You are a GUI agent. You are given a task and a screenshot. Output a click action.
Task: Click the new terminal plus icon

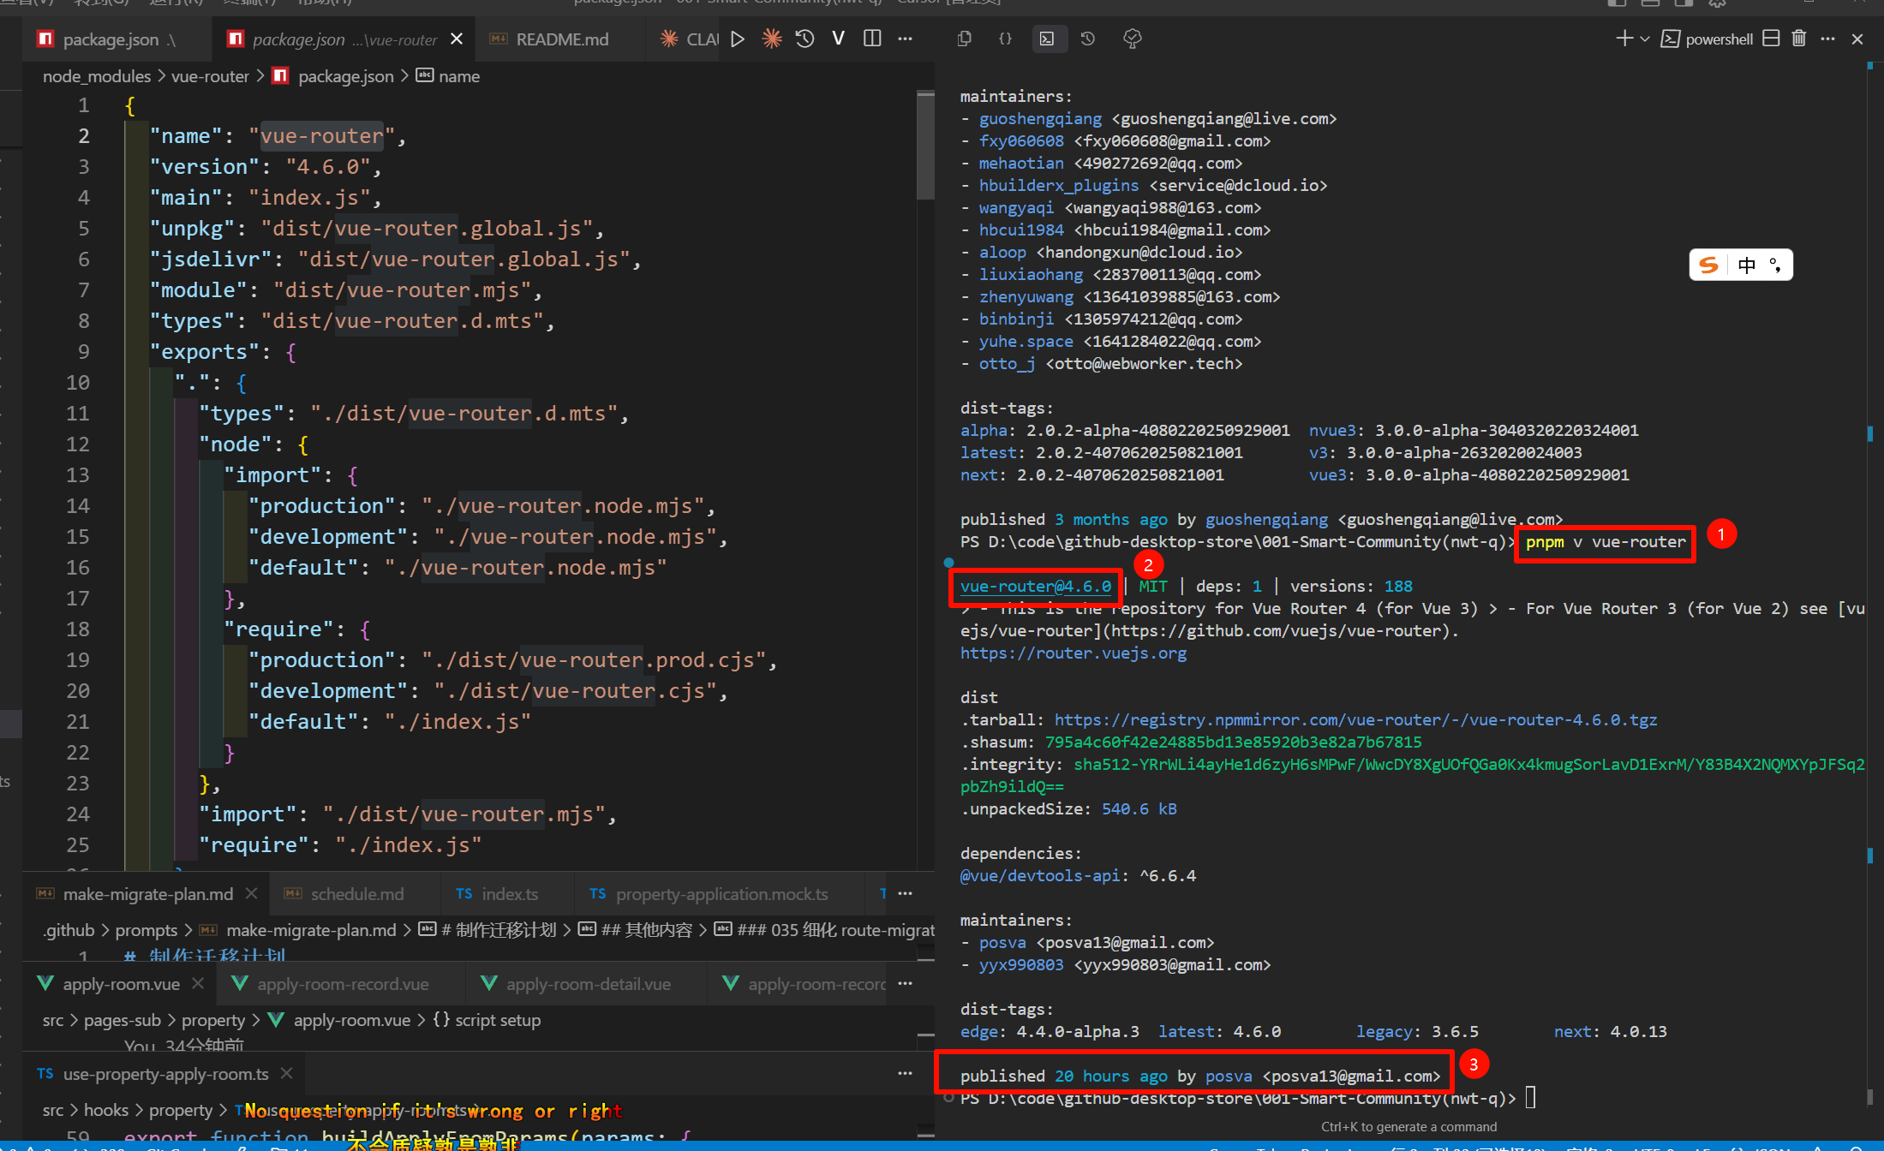[1624, 39]
